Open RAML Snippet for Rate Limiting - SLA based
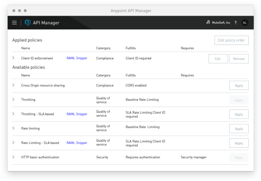Viewport: 261px width, 181px height. click(77, 143)
